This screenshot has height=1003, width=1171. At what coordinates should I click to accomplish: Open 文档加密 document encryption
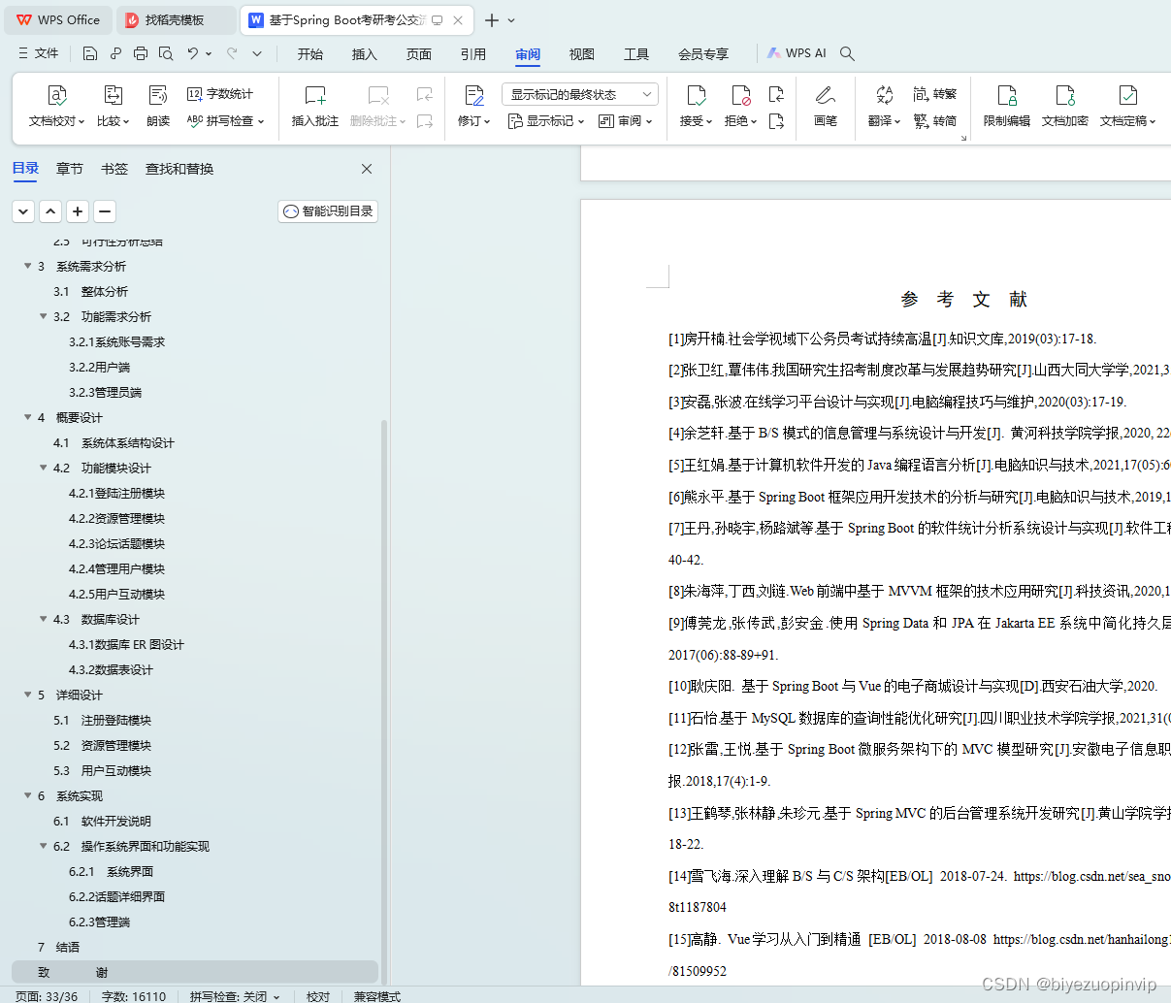tap(1065, 107)
